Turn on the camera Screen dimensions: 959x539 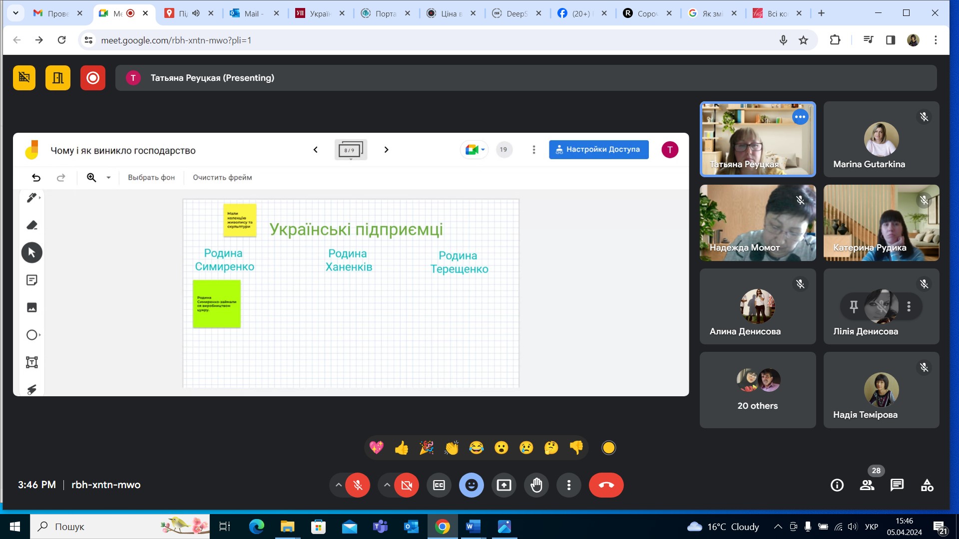click(x=407, y=485)
